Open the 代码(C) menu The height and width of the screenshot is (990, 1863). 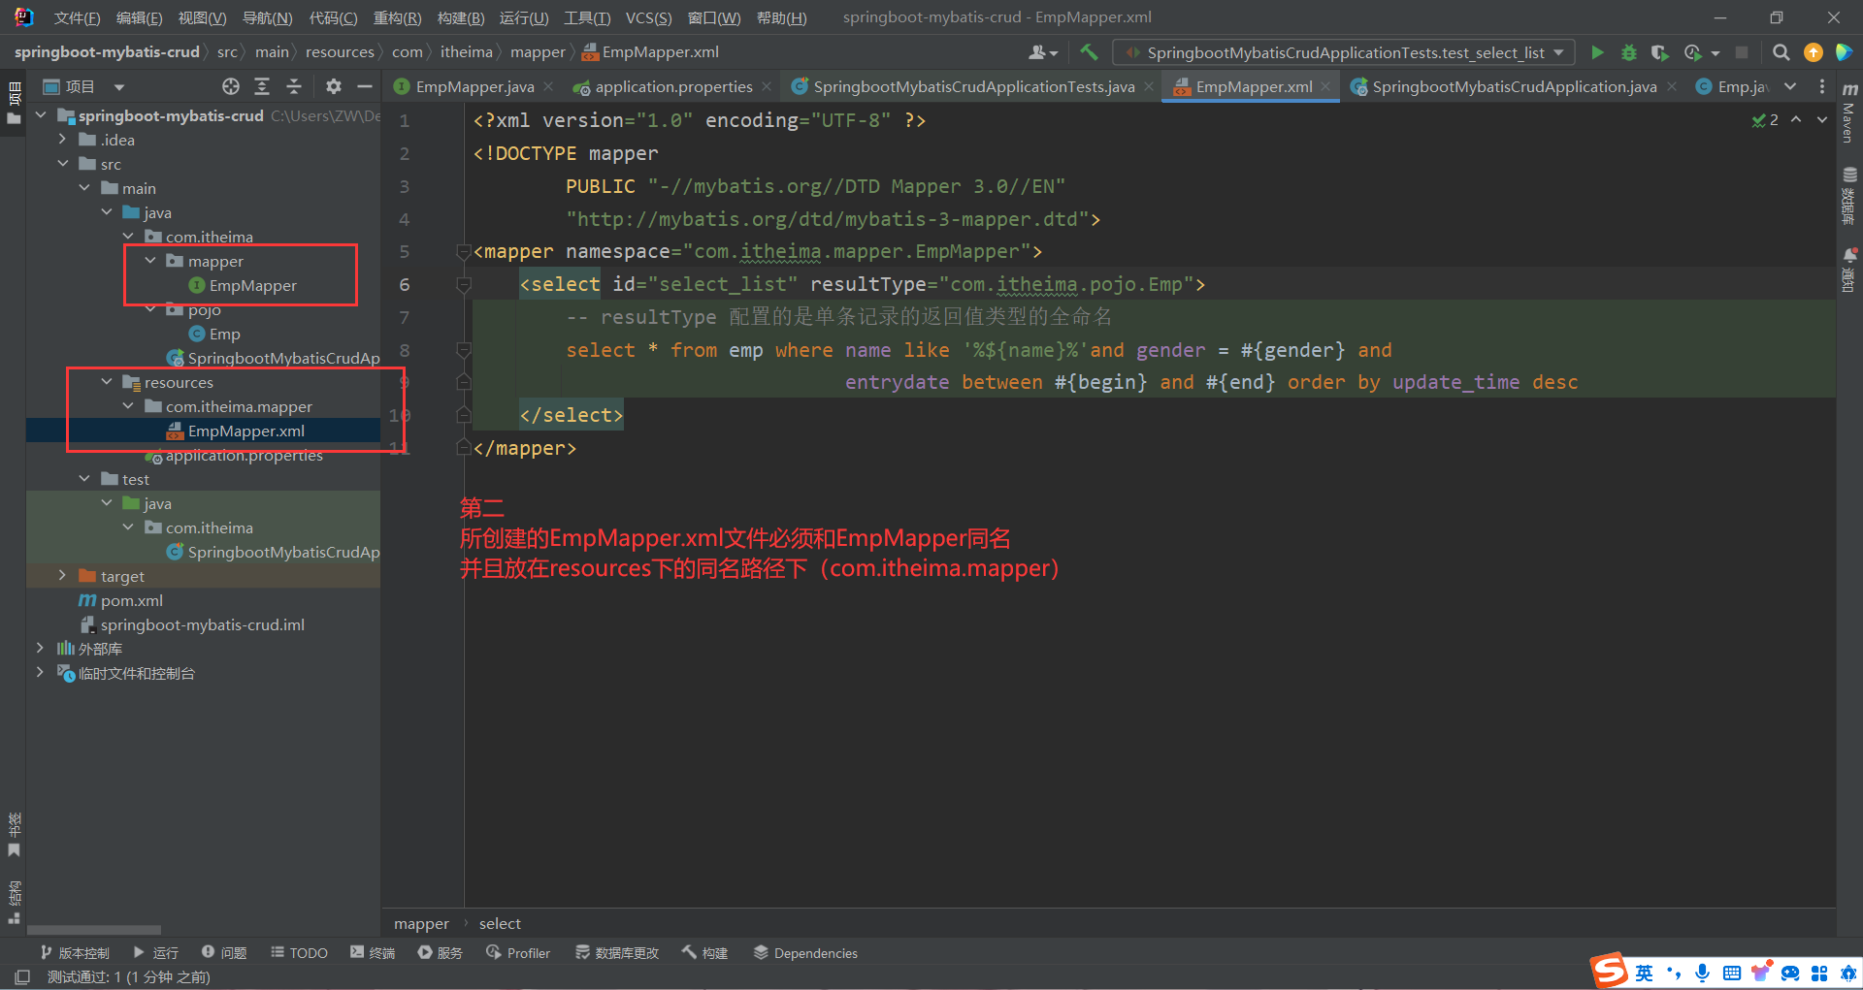click(x=333, y=17)
